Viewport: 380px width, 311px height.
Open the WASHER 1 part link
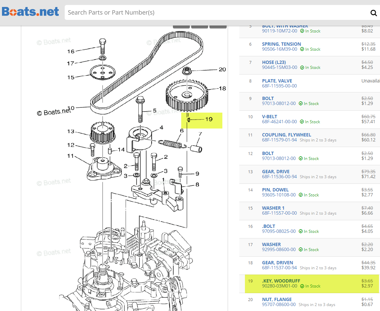click(273, 208)
